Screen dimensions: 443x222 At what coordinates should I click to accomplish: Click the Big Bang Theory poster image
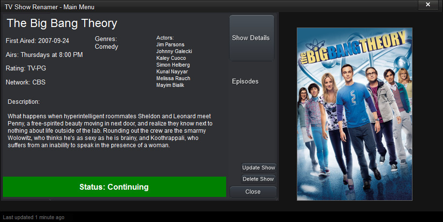(x=354, y=114)
